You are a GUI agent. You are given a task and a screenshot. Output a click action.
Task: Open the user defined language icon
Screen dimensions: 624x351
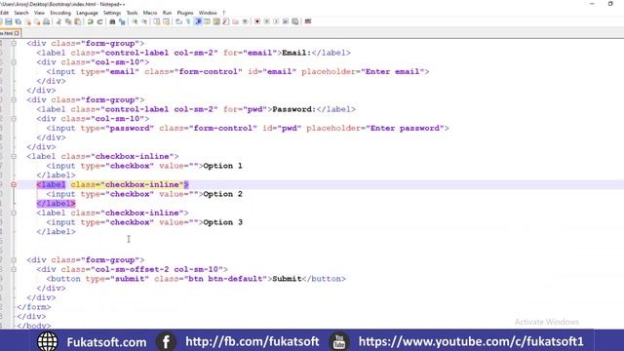207,21
